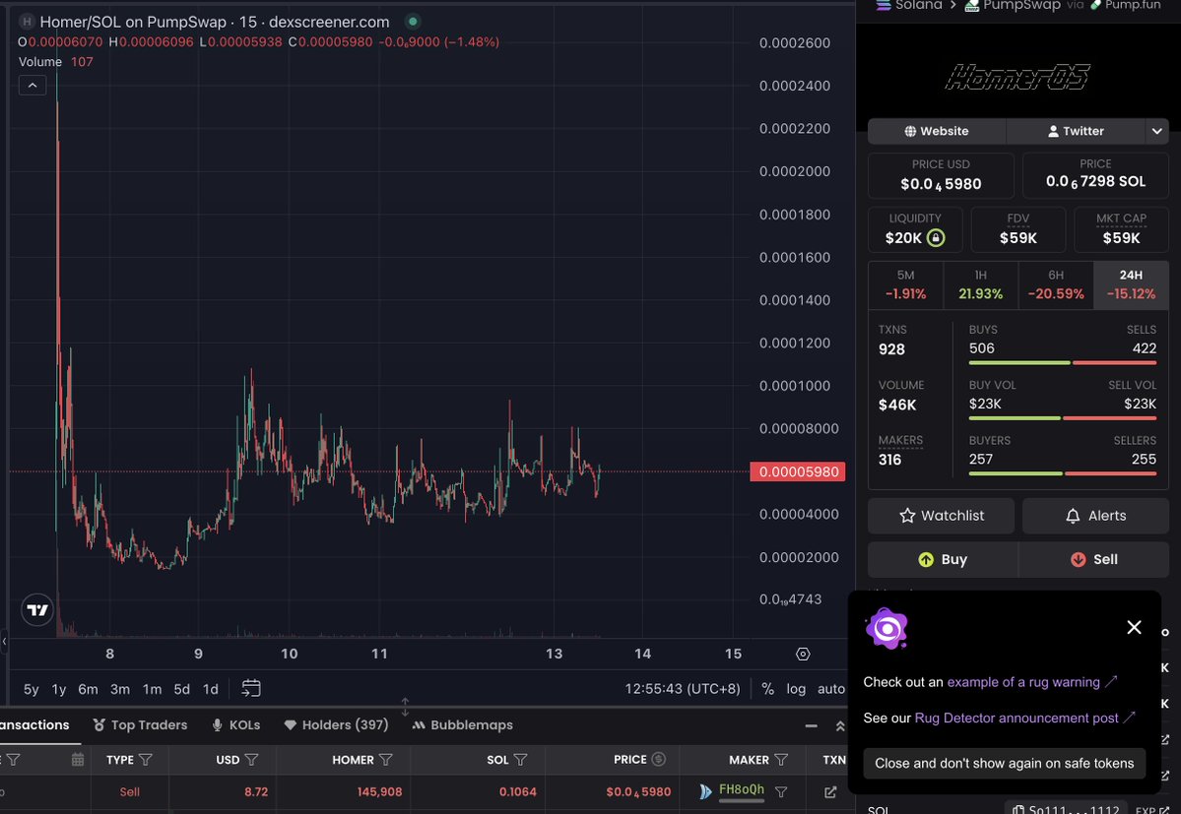The image size is (1181, 814).
Task: Click the Solana breadcrumb link
Action: point(909,5)
